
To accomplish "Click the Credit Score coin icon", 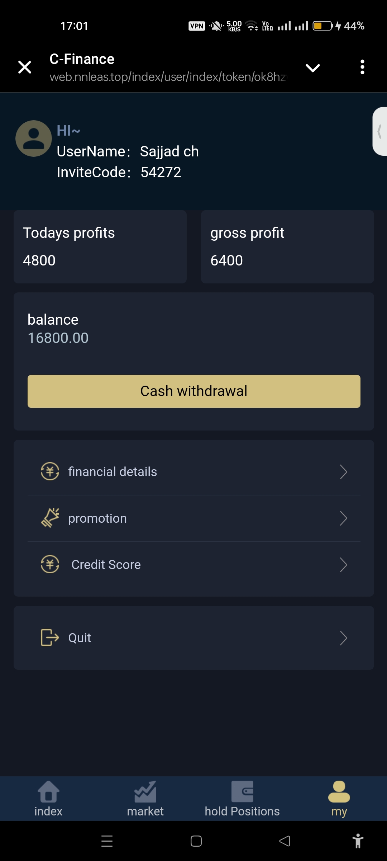I will pos(50,564).
